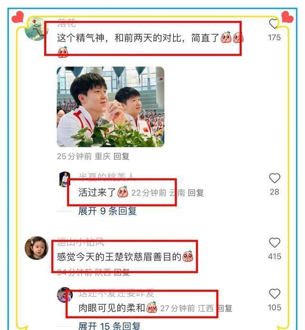Click the 175 like count
Viewport: 305px width, 330px height.
click(x=274, y=38)
